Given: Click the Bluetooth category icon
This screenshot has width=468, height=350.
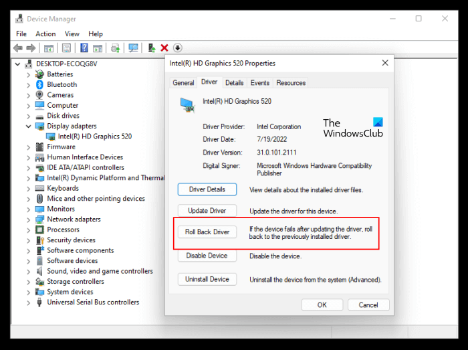Looking at the screenshot, I should pyautogui.click(x=39, y=84).
